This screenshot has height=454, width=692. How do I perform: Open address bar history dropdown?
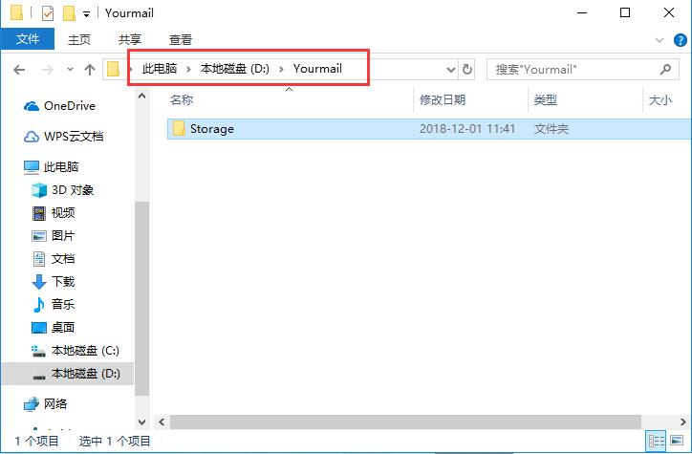coord(451,70)
